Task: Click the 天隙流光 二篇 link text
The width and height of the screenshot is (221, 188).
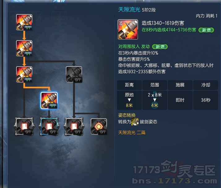Action: (x=132, y=133)
